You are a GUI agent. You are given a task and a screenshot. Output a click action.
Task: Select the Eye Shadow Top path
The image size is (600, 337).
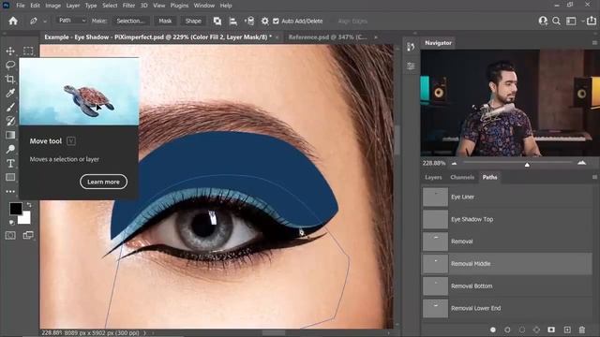(x=507, y=219)
